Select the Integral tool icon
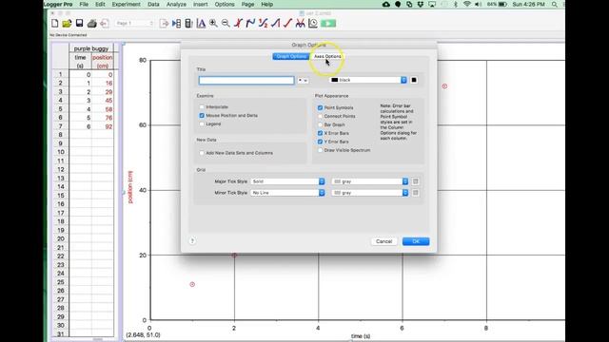The height and width of the screenshot is (342, 609). click(x=275, y=23)
